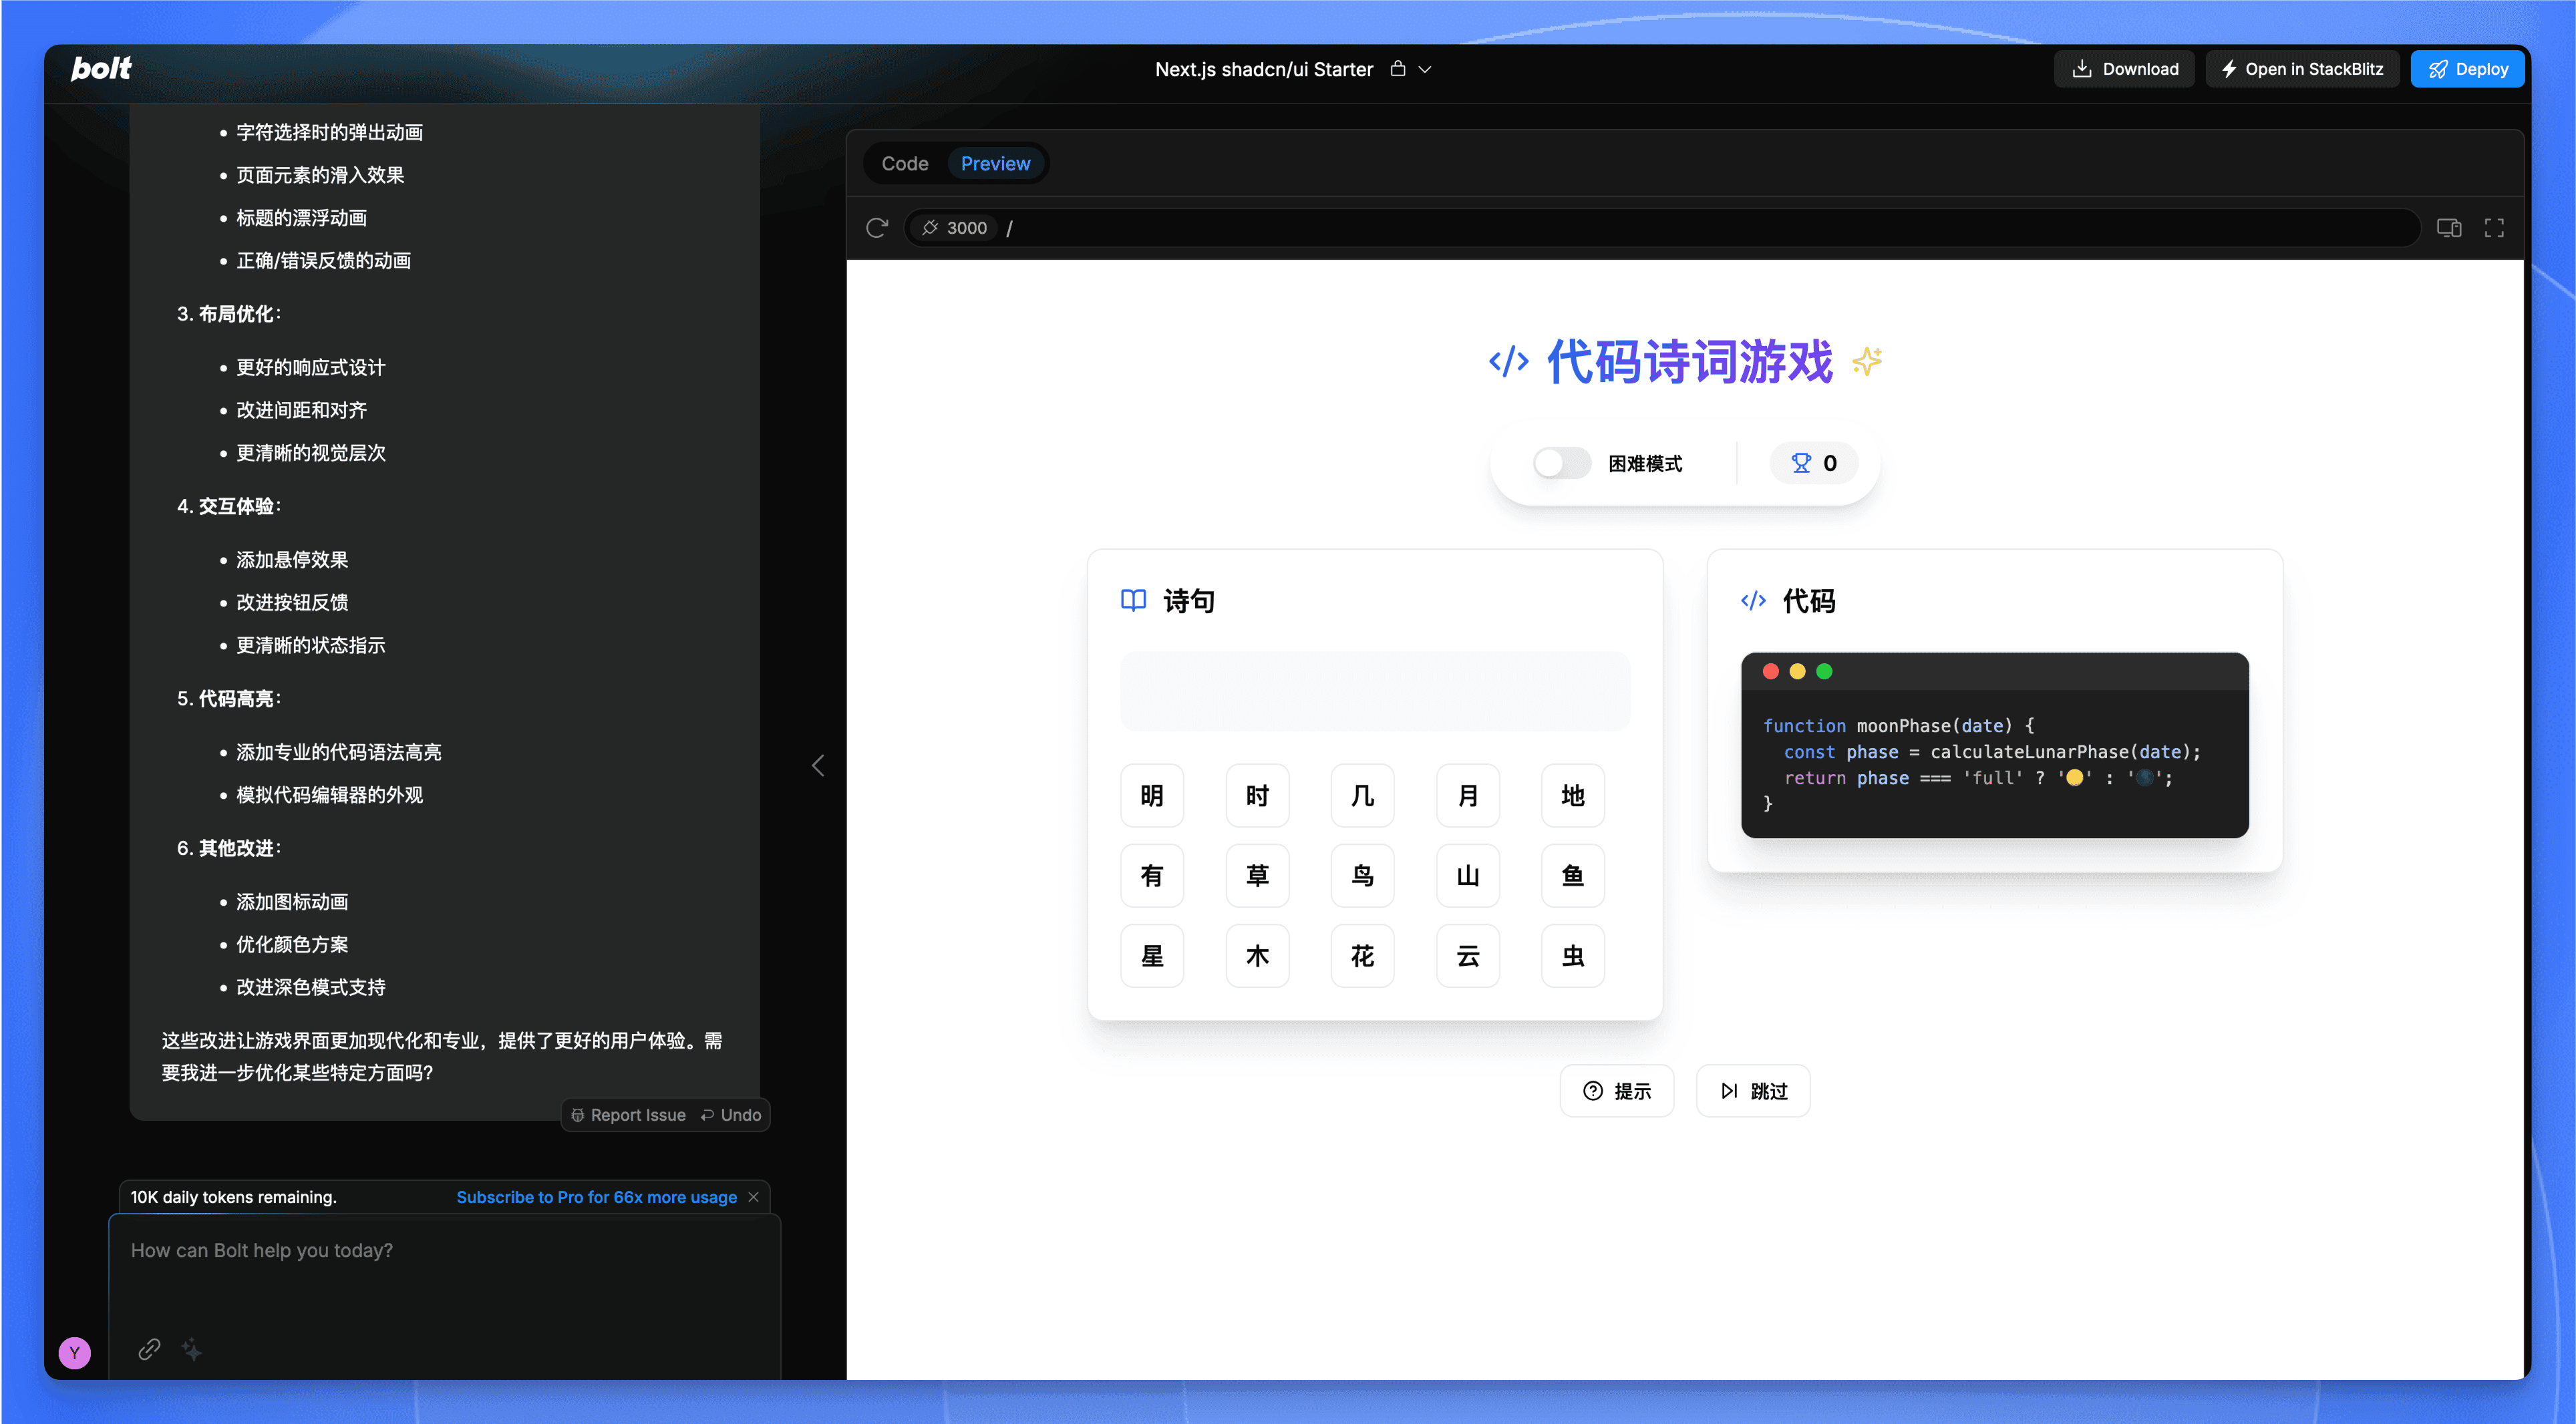
Task: Click the 代码诗词游戏 title
Action: tap(1690, 361)
